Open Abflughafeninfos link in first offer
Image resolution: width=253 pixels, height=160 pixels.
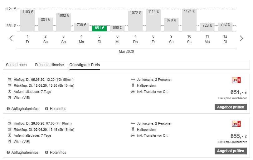(25, 109)
